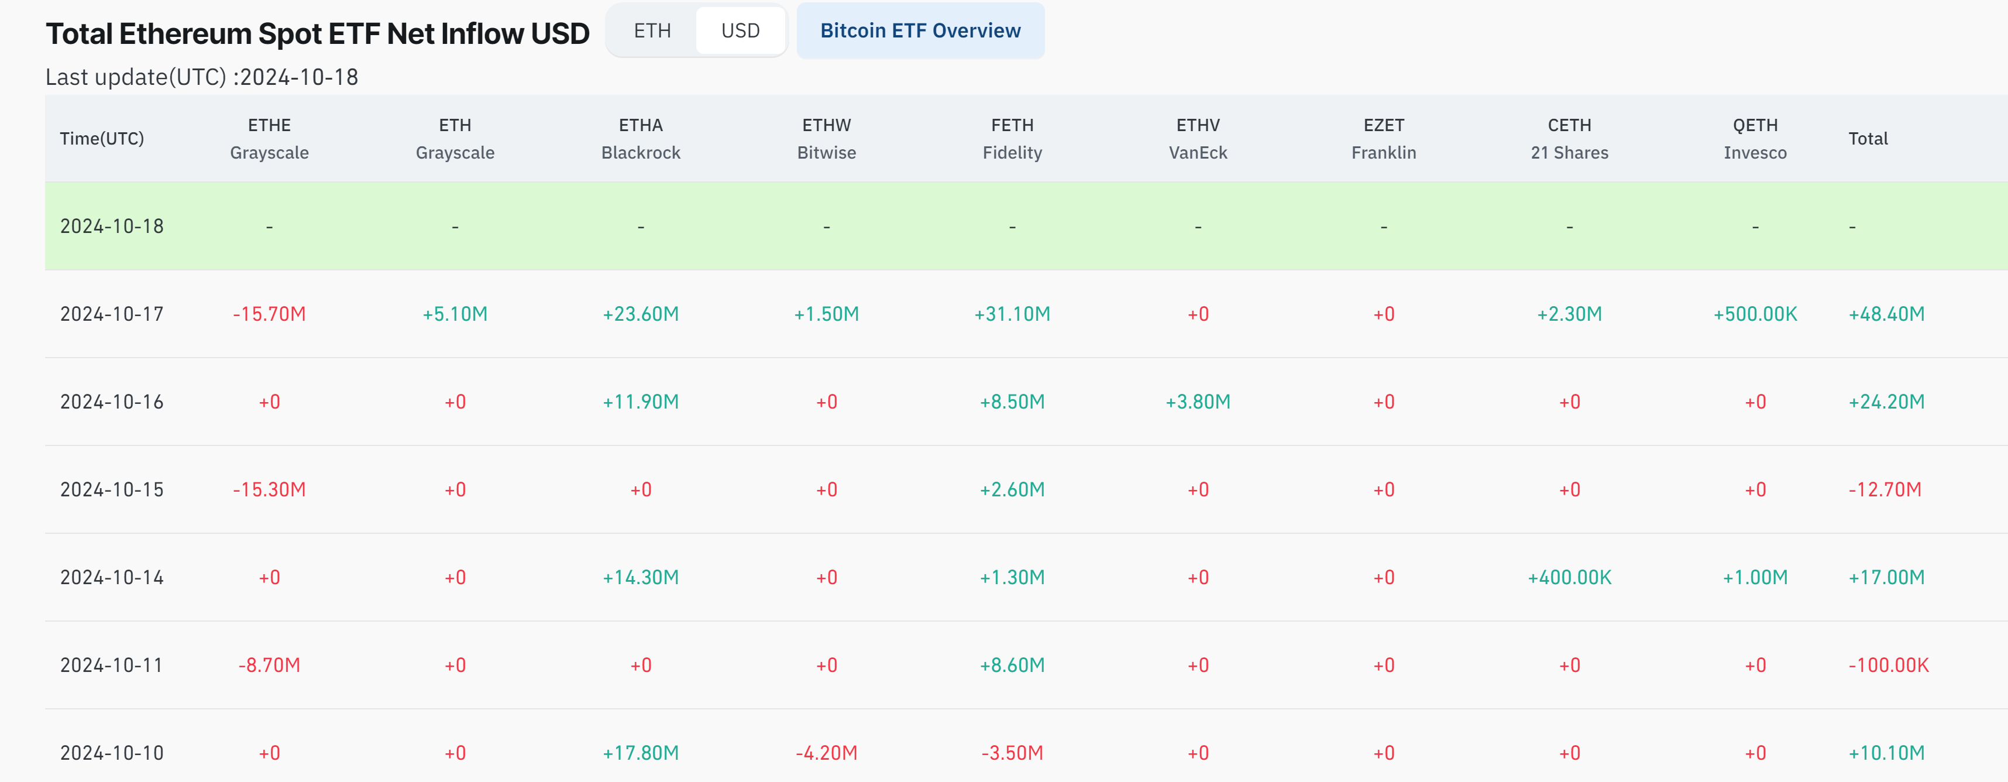
Task: Click the Total column header
Action: (1868, 139)
